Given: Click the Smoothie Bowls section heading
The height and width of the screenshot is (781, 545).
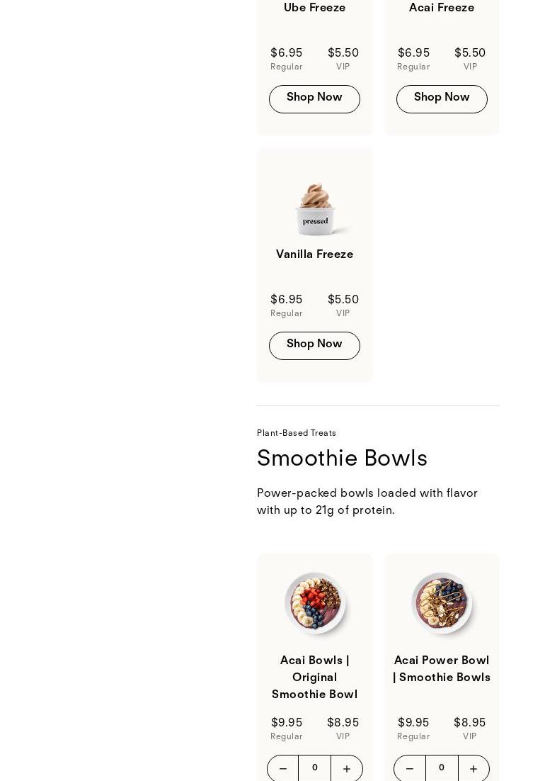Looking at the screenshot, I should 342,459.
